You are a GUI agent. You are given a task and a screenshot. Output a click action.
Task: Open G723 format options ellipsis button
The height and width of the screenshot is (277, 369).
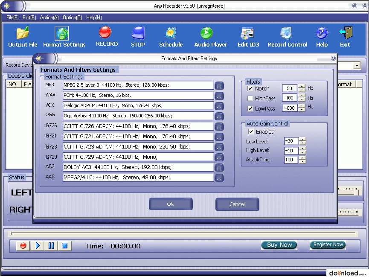[219, 147]
